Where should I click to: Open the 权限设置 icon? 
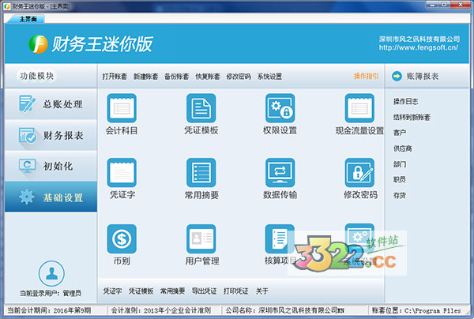click(280, 108)
